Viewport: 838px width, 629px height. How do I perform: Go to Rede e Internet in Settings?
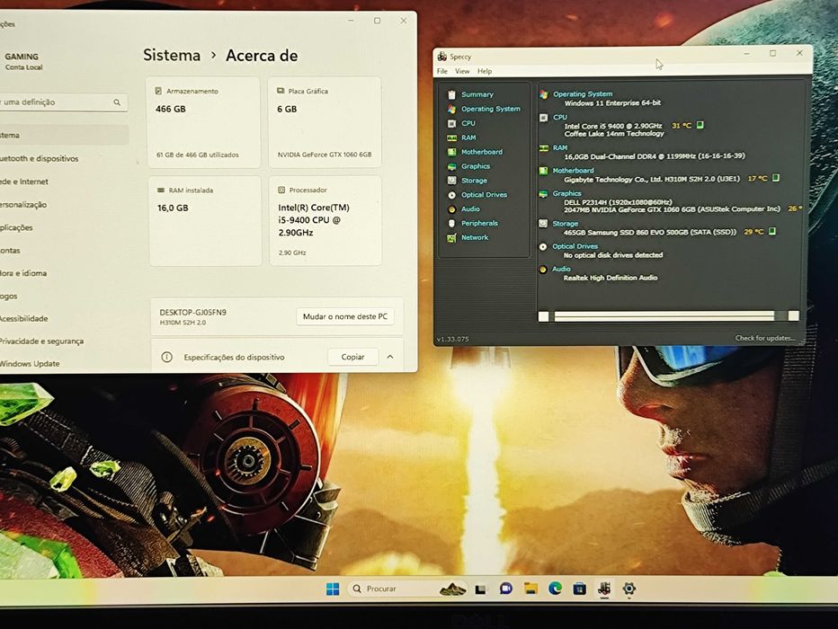click(24, 182)
